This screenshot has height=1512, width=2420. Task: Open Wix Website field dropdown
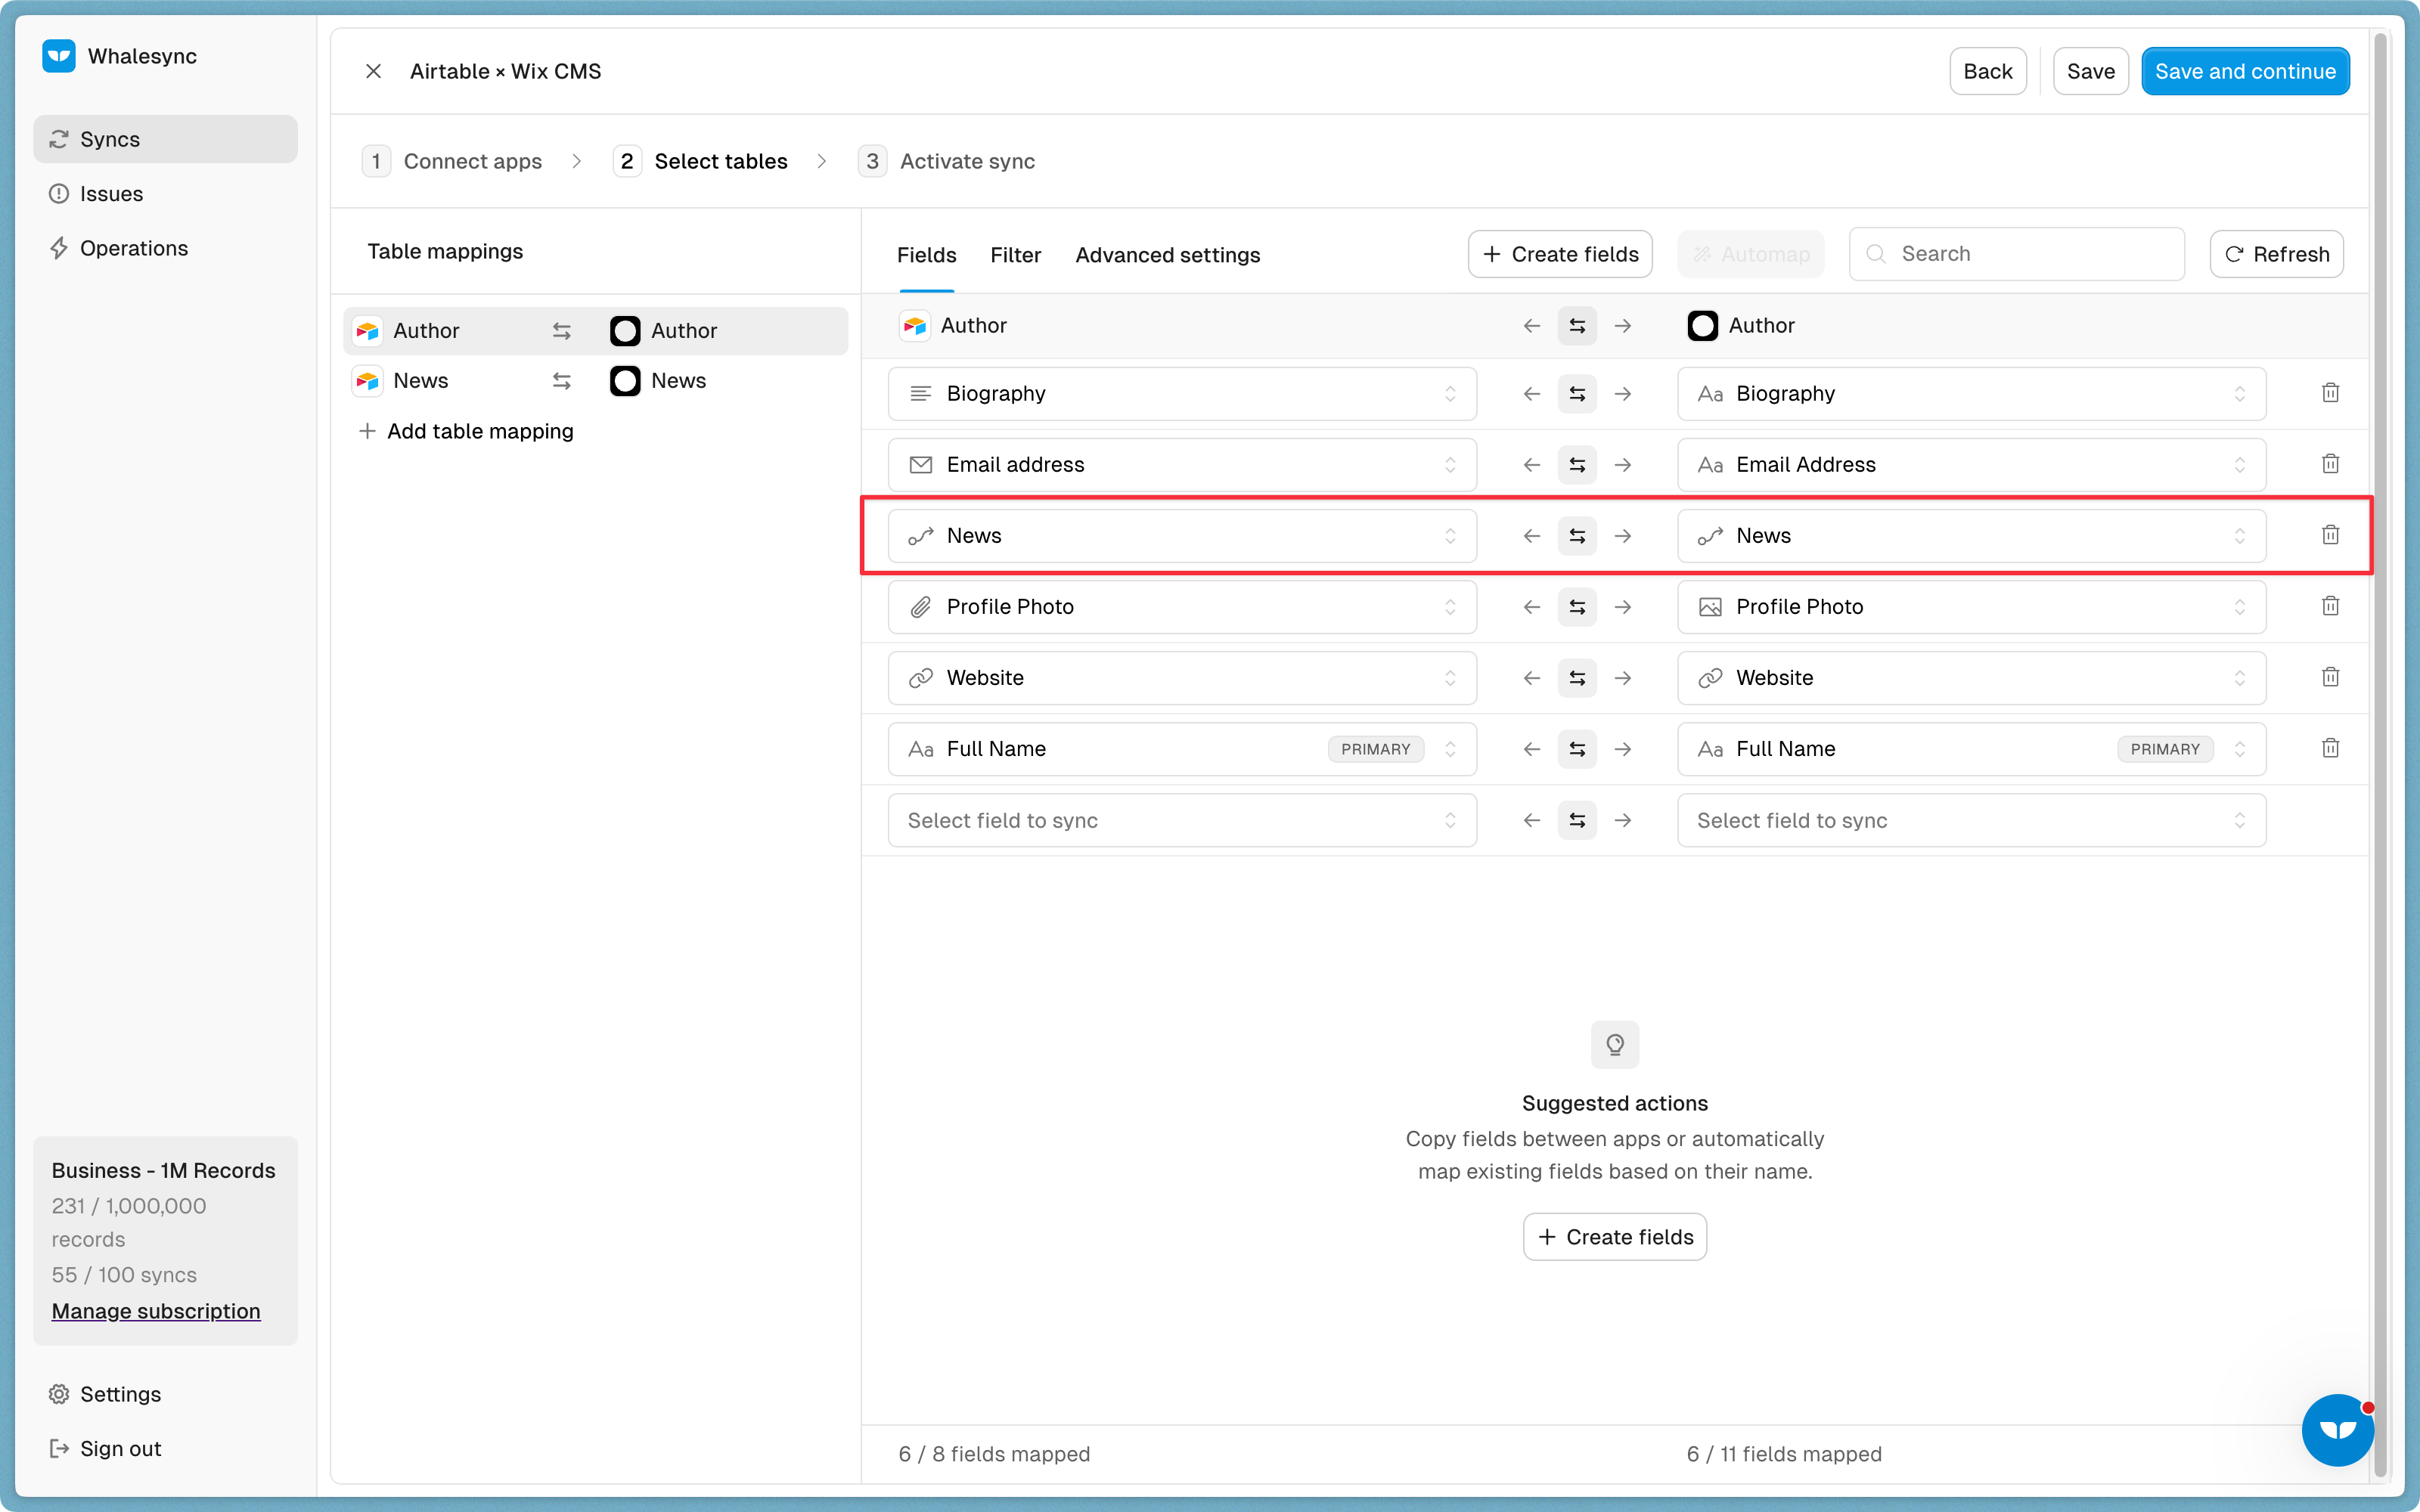click(x=1971, y=678)
